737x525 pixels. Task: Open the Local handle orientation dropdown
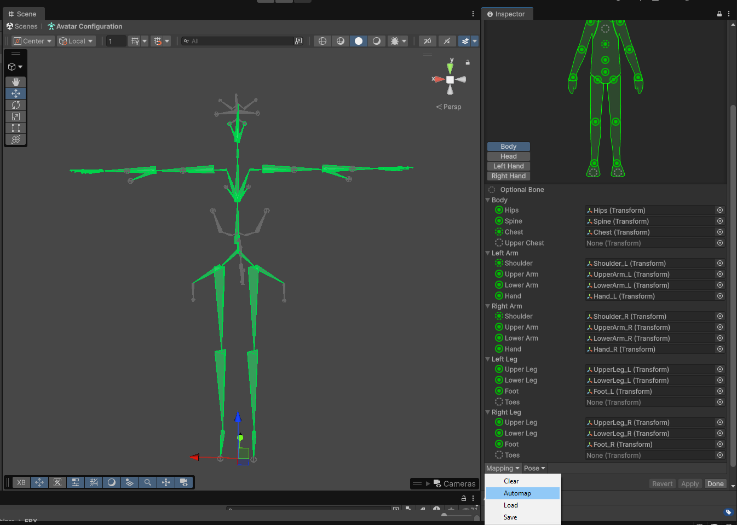(x=76, y=40)
